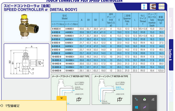Image resolution: width=175 pixels, height=111 pixels.
Task: Click the dimensional drawing with A, B1, B2
Action: (27, 61)
